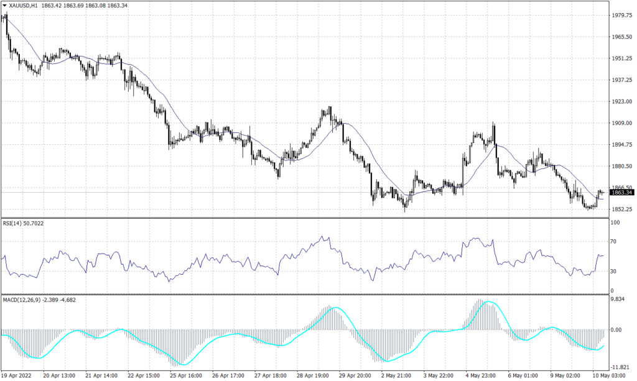Expand the main chart panel divider

311,219
